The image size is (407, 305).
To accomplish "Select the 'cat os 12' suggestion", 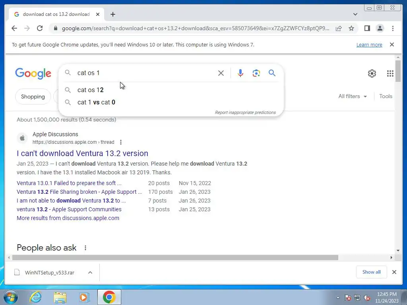I will pyautogui.click(x=171, y=90).
